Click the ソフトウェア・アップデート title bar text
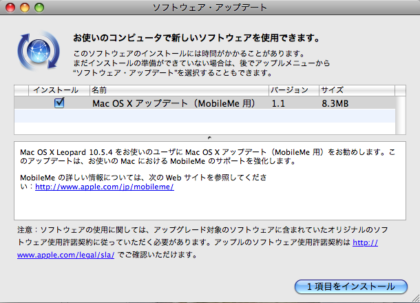 (210, 8)
